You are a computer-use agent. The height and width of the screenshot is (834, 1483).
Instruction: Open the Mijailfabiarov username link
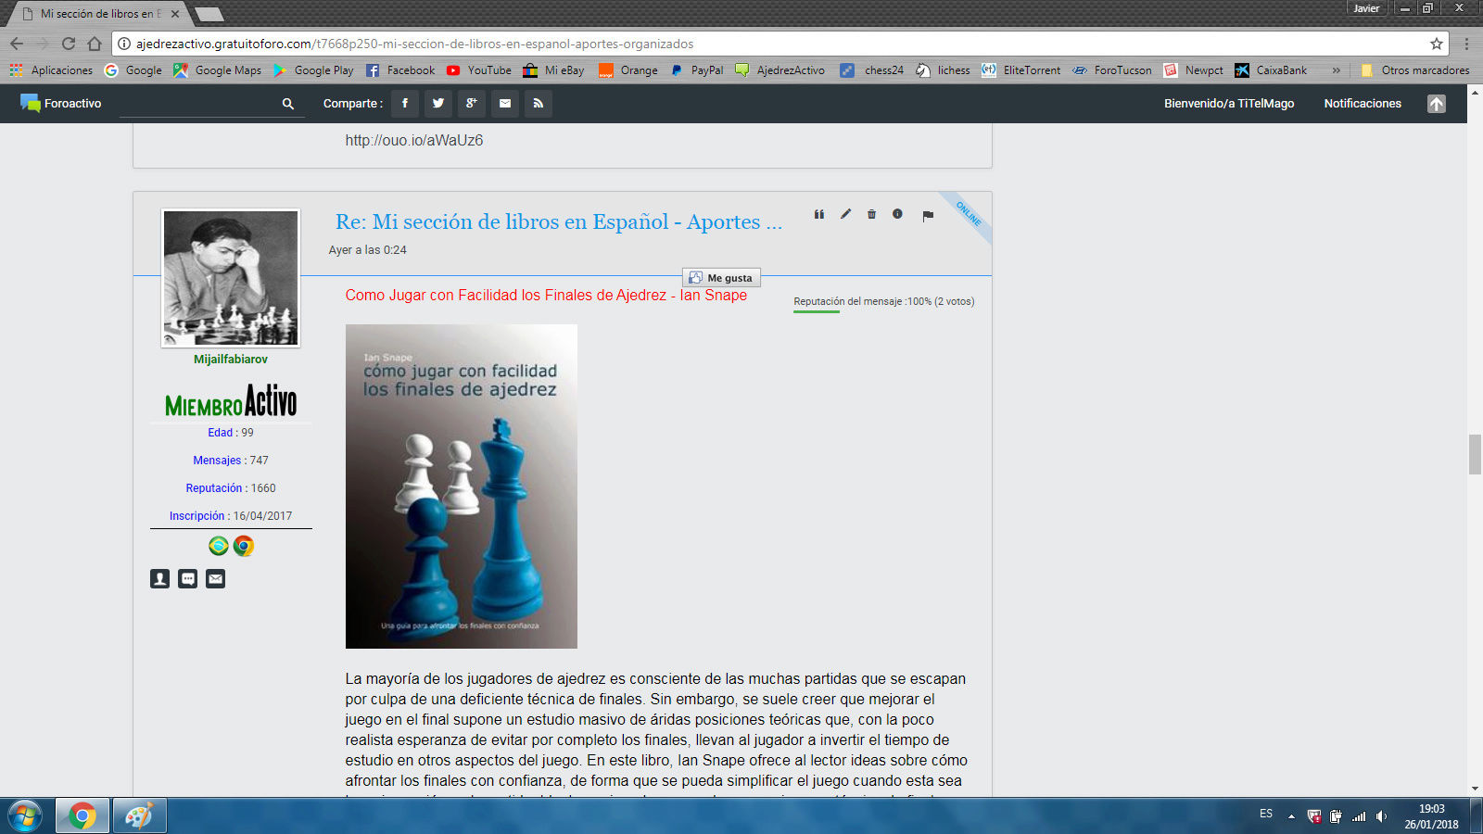231,360
